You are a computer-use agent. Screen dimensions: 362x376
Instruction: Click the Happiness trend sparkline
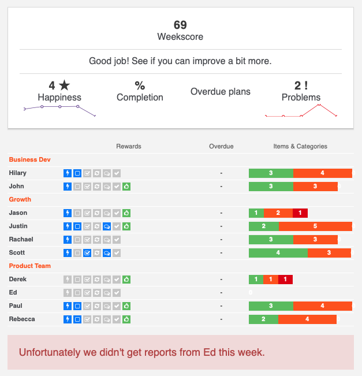[59, 110]
